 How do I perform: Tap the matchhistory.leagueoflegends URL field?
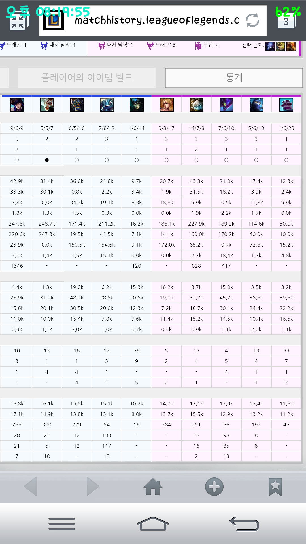157,20
